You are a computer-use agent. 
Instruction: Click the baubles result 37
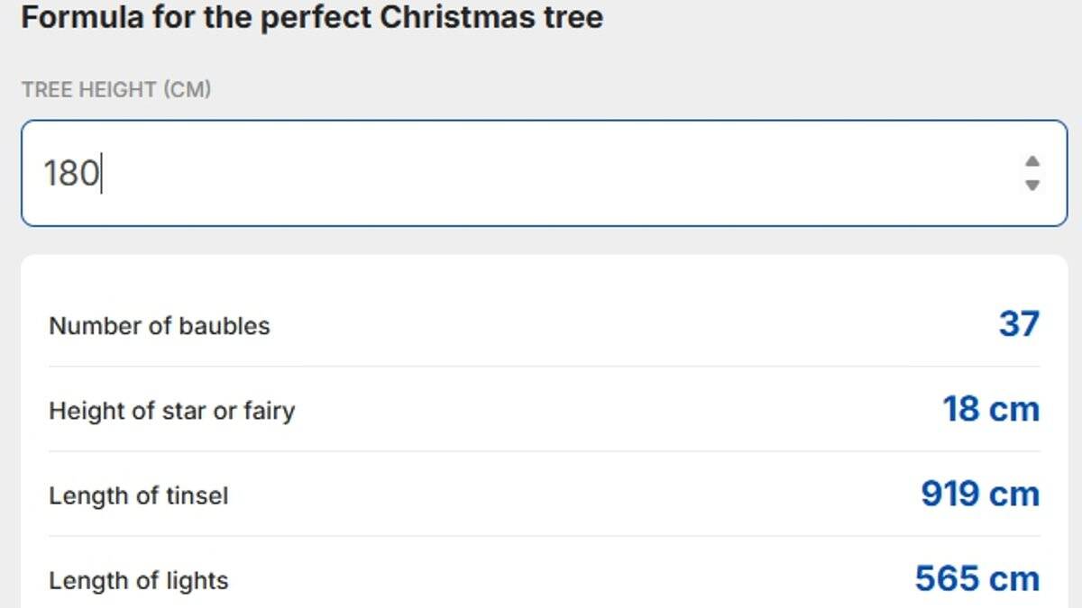tap(1019, 323)
